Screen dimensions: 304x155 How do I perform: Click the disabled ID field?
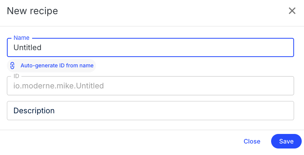[150, 86]
